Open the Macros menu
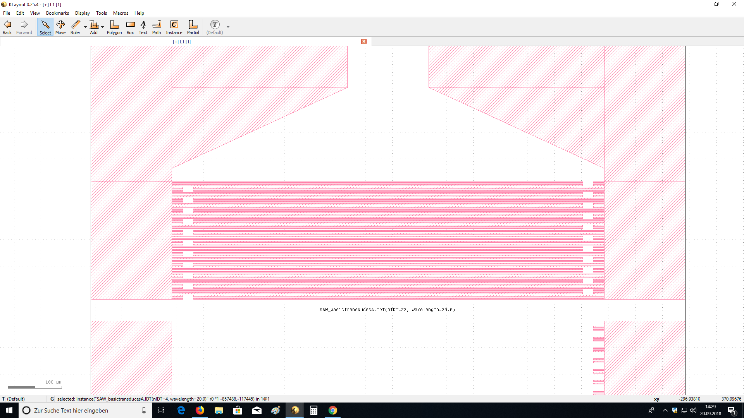Screen dimensions: 744x418 121,13
